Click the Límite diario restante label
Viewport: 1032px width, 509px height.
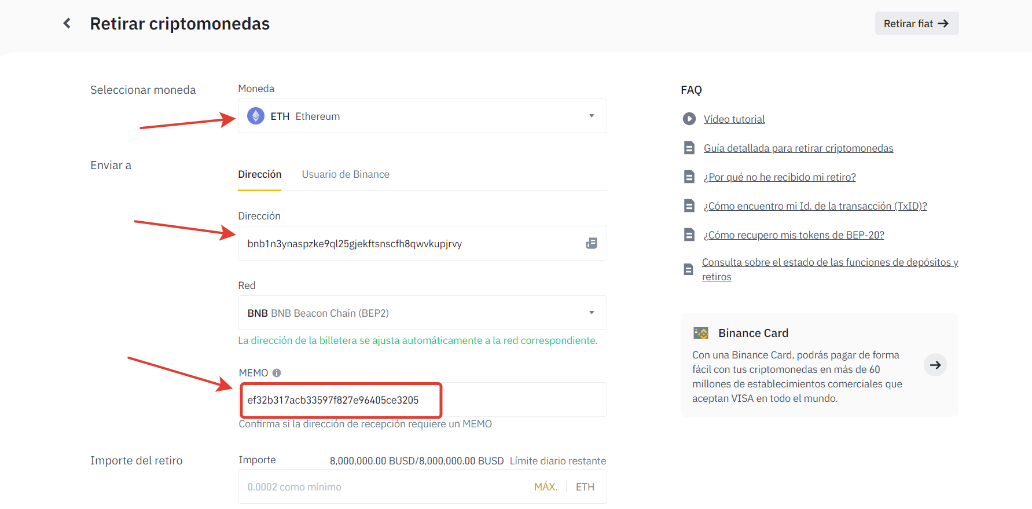point(558,461)
